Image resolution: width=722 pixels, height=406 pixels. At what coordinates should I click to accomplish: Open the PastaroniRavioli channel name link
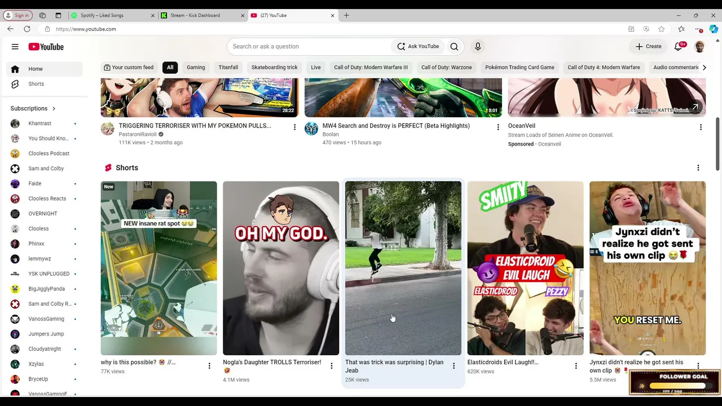click(138, 135)
